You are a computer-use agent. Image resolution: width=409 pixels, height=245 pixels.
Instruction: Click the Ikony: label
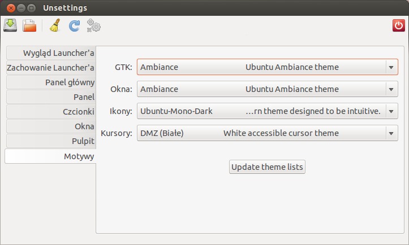(120, 111)
